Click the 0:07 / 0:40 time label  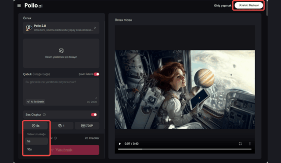click(131, 144)
